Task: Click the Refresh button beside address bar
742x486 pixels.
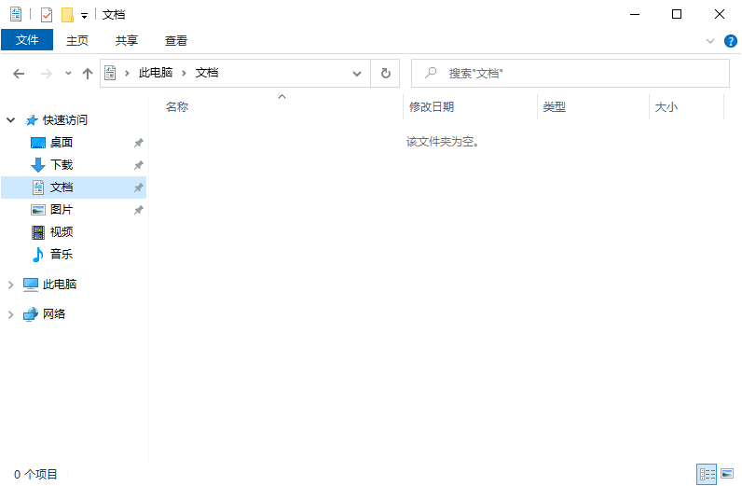Action: click(385, 73)
